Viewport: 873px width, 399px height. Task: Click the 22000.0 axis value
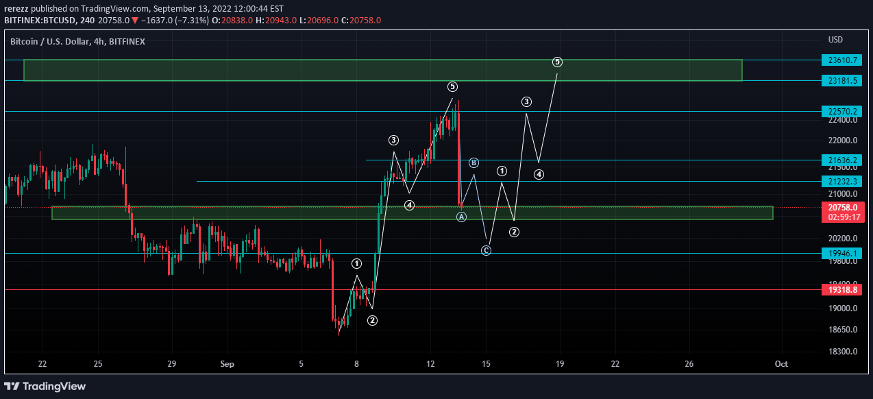(x=843, y=141)
